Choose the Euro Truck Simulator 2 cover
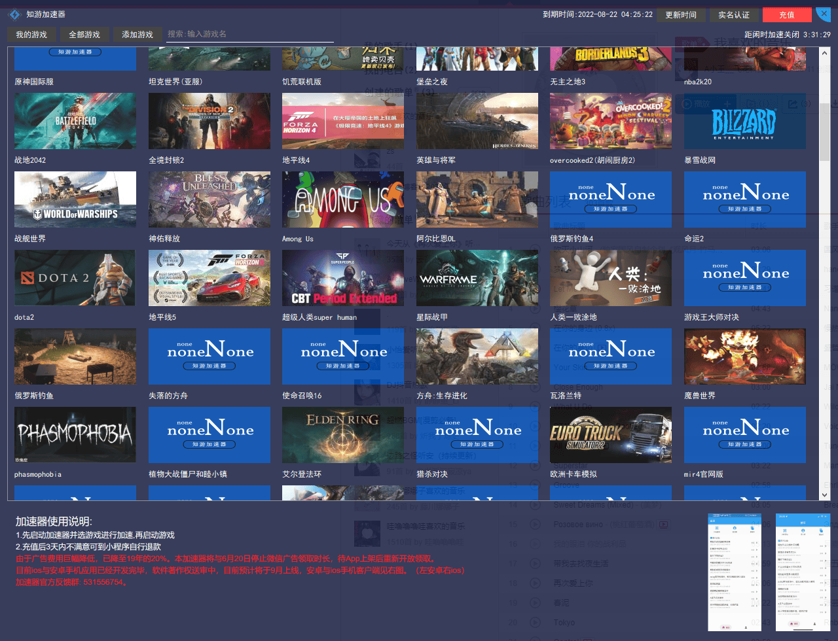 [x=611, y=435]
